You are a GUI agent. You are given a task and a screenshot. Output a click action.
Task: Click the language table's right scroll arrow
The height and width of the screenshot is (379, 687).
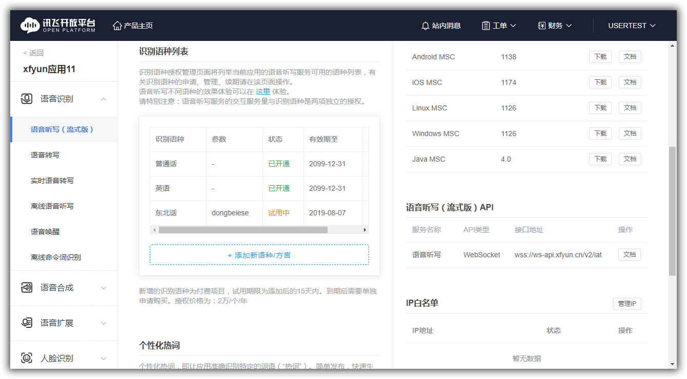tap(365, 230)
